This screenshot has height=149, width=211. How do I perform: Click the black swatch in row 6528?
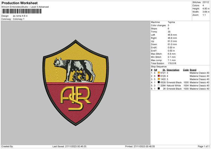159,82
